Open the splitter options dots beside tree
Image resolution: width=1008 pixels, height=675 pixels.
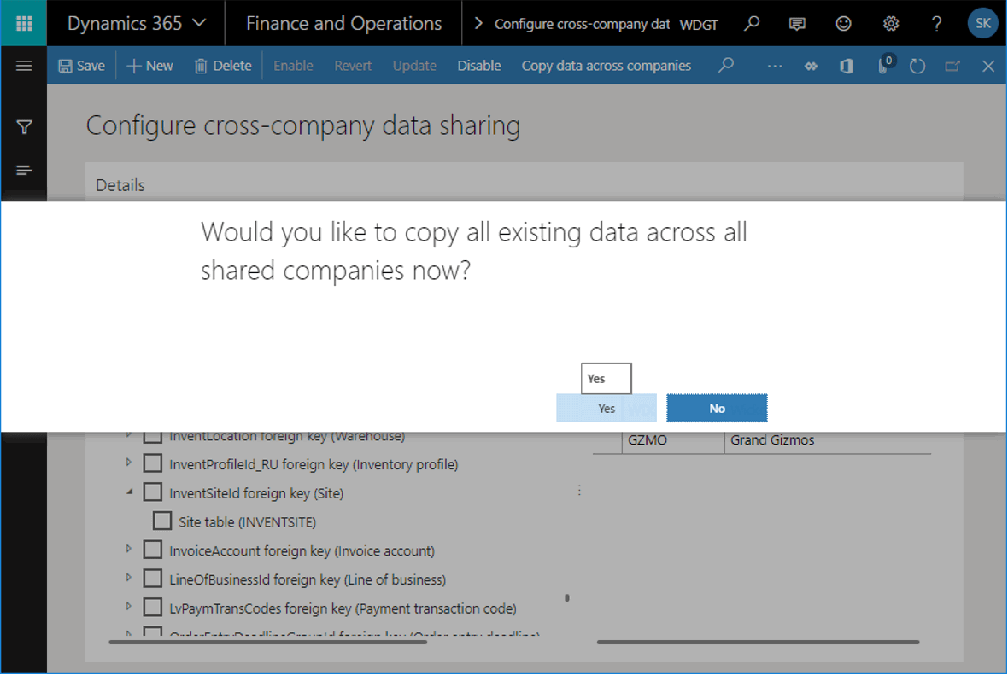point(579,491)
